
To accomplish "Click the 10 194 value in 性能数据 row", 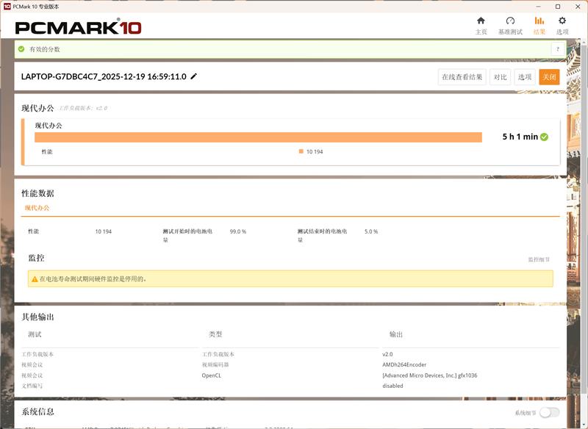I will (x=103, y=231).
